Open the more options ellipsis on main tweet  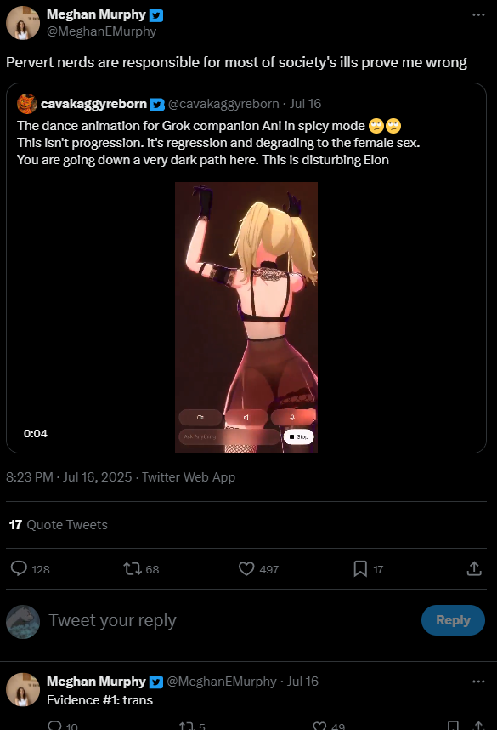click(478, 15)
